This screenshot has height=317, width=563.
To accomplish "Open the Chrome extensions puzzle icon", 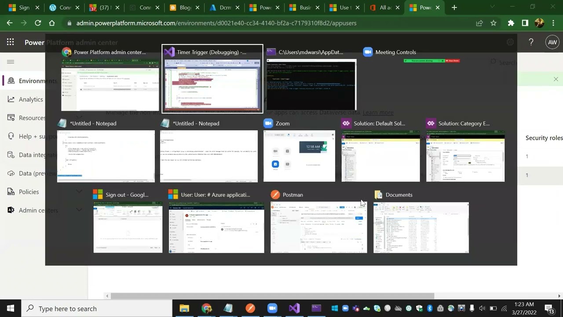I will [x=511, y=23].
